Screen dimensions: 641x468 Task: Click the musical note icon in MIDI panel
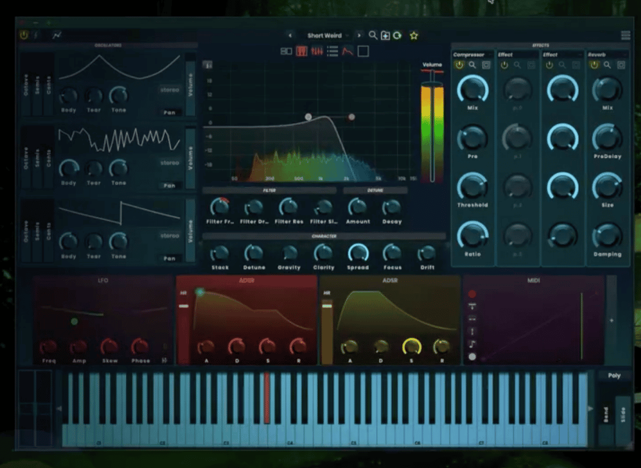pos(472,343)
